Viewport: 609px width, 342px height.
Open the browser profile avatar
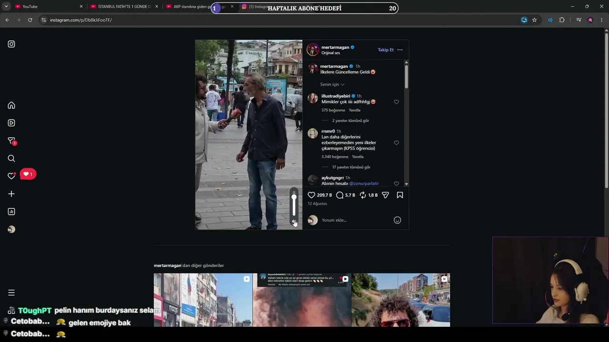590,20
